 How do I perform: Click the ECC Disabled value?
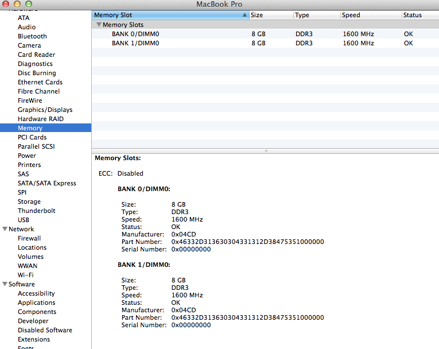(x=130, y=174)
